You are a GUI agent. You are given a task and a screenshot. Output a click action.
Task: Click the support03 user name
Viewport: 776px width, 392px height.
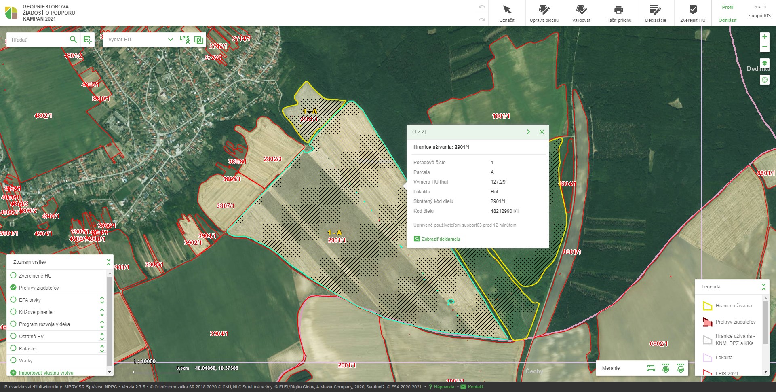click(759, 16)
